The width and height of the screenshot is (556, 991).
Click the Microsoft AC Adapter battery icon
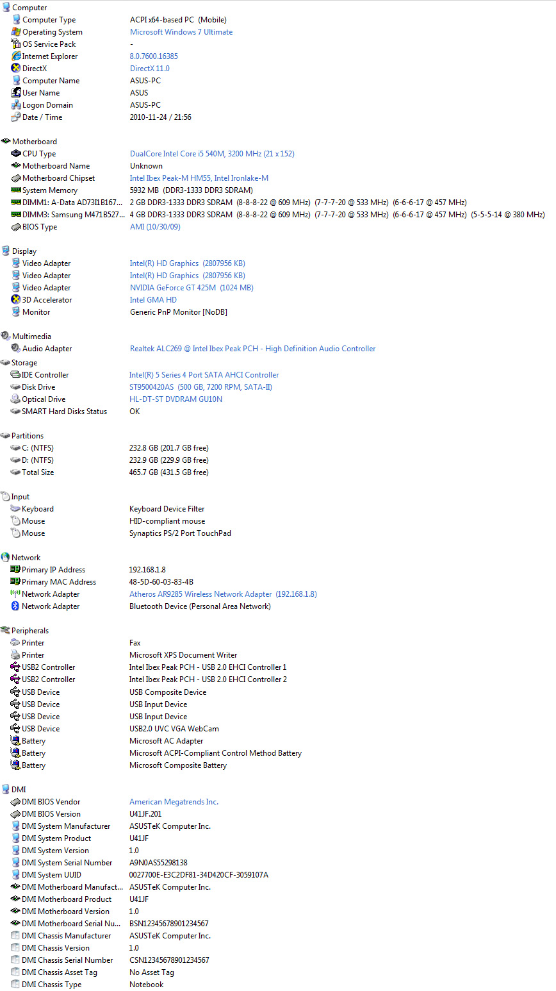click(x=15, y=741)
